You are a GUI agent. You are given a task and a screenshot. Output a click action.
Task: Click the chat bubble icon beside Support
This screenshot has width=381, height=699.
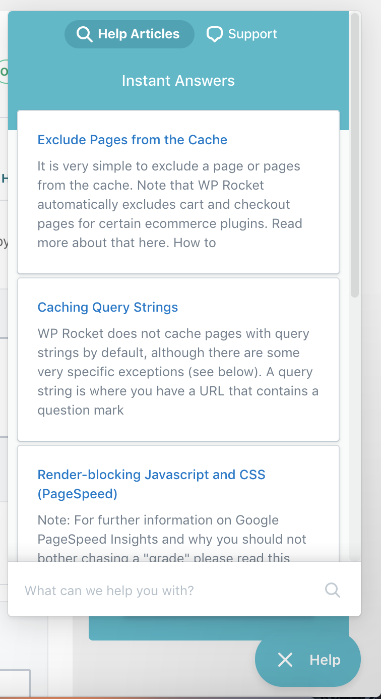[x=214, y=34]
